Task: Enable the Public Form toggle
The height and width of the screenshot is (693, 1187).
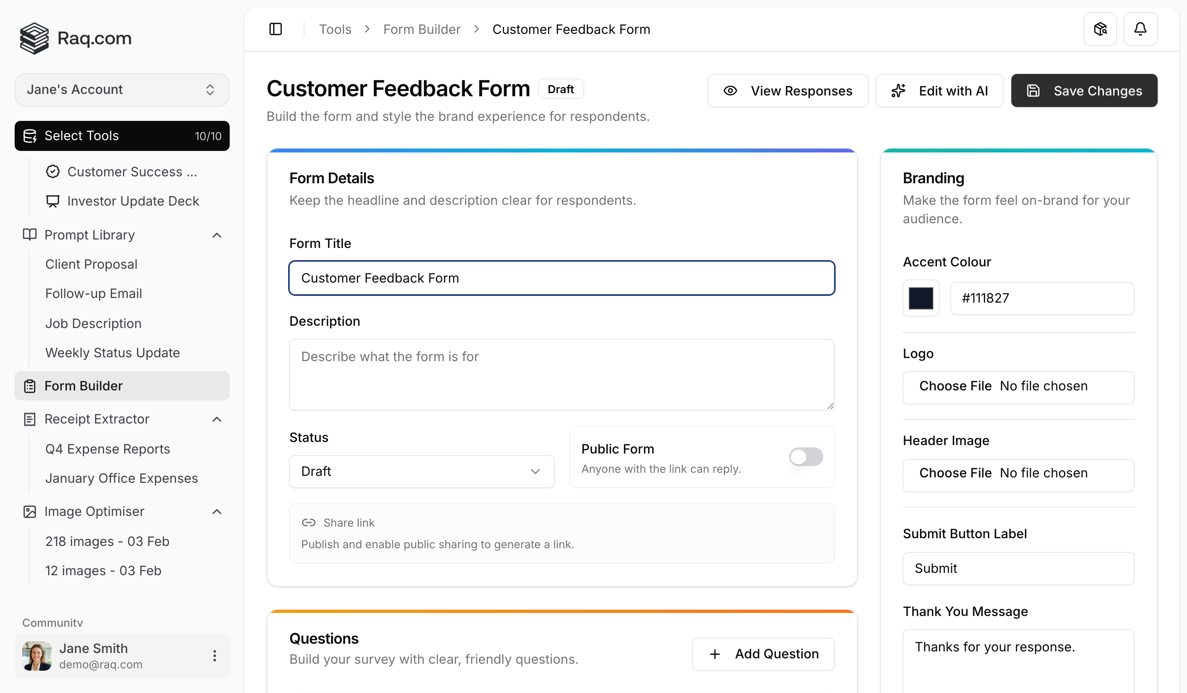Action: point(805,456)
